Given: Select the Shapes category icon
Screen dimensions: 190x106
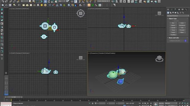Looking at the screenshot, I should [171, 13].
